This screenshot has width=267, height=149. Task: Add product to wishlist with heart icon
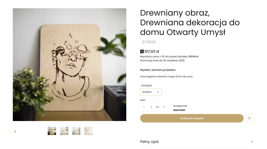click(x=249, y=118)
